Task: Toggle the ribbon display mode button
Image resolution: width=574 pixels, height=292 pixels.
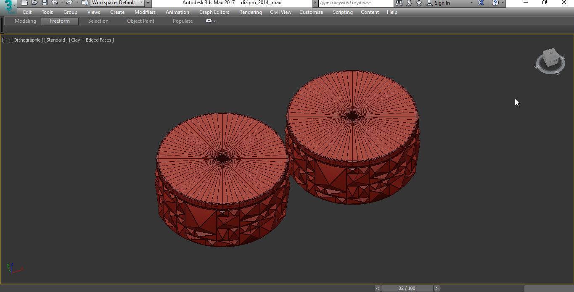Action: [x=209, y=21]
